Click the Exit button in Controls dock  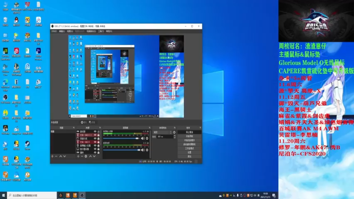189,157
